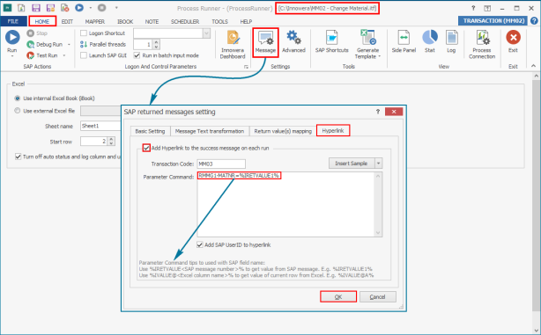541x335 pixels.
Task: Expand the title bar play icon dropdown
Action: pyautogui.click(x=90, y=8)
